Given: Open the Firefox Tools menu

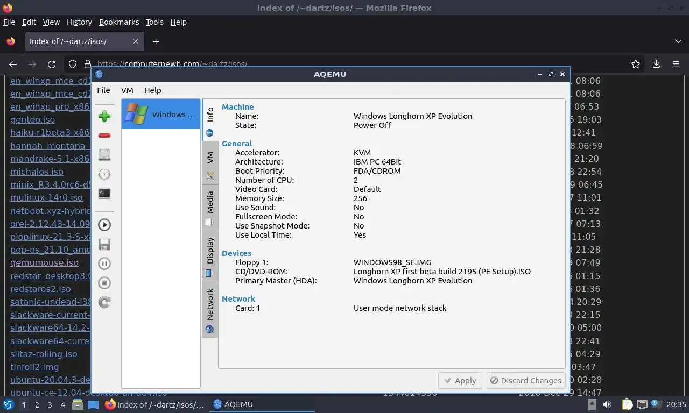Looking at the screenshot, I should 154,22.
